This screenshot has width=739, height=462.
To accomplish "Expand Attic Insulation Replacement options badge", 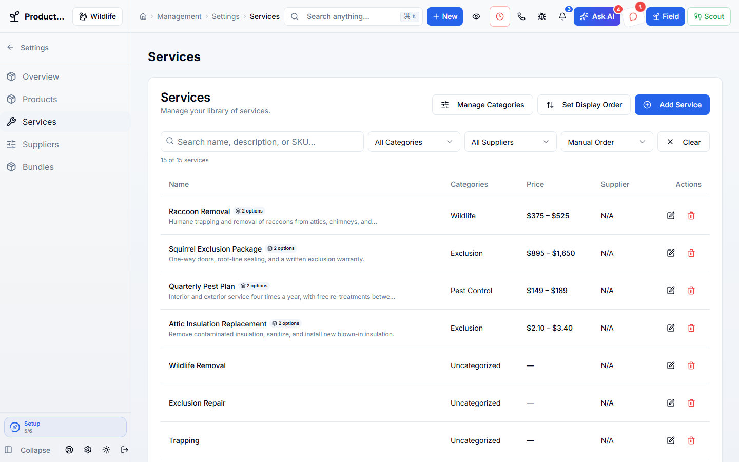I will (x=286, y=323).
